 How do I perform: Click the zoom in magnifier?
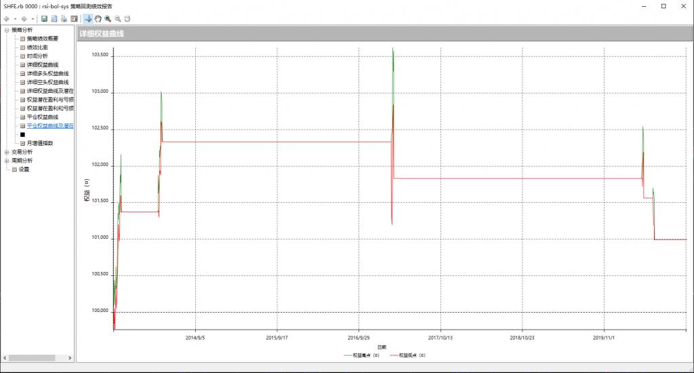tap(108, 18)
